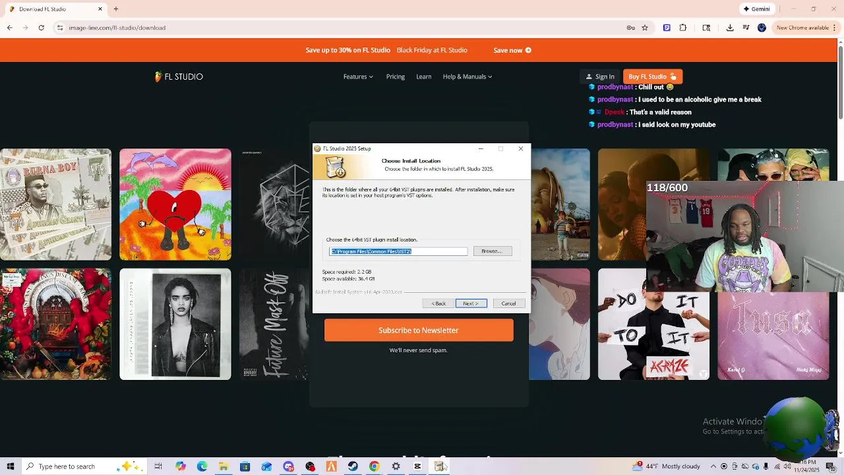Open Outlook from the taskbar

tap(266, 466)
